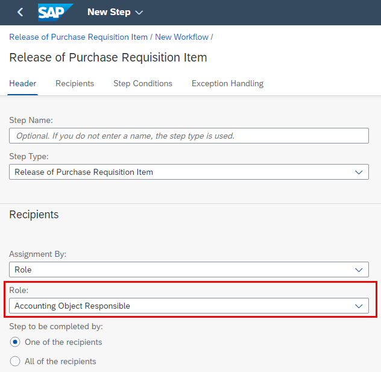Click the Role value in Assignment By

pyautogui.click(x=23, y=270)
